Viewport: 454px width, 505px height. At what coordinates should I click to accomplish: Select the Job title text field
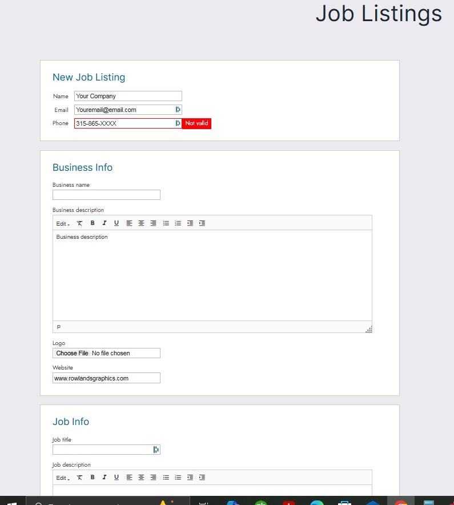pos(102,450)
